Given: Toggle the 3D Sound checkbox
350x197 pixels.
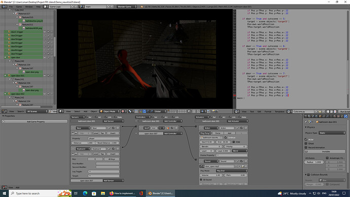Looking at the screenshot, I should [201, 180].
